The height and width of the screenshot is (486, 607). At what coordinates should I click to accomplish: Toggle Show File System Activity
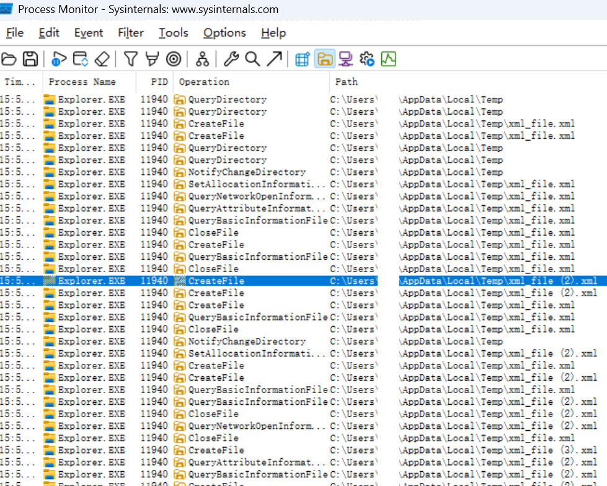click(x=324, y=60)
